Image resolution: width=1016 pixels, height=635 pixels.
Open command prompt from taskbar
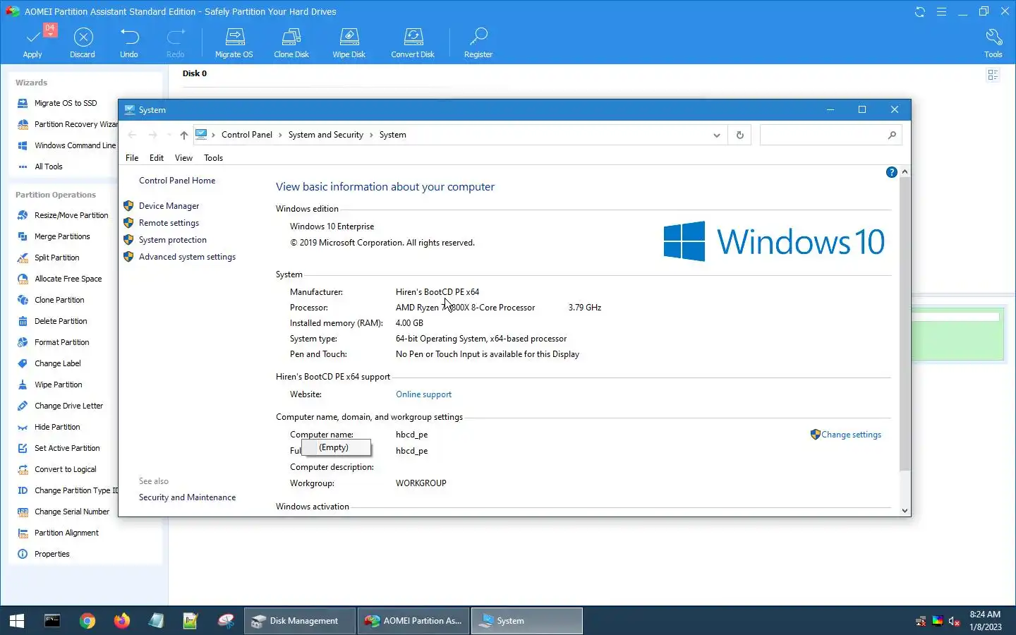pos(52,621)
